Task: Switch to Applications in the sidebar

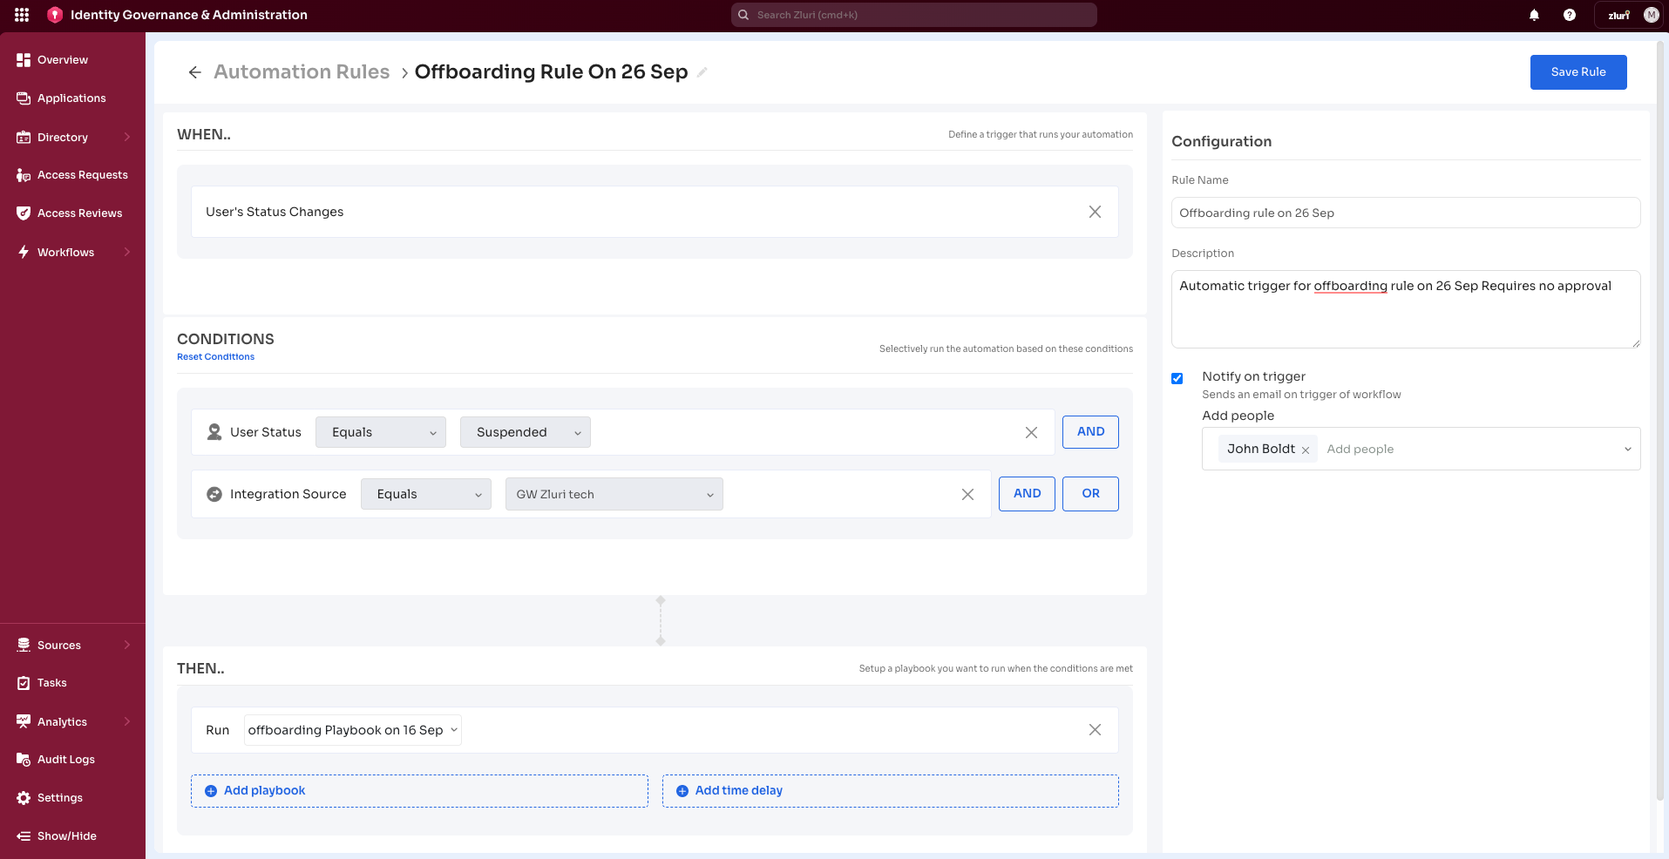Action: pyautogui.click(x=71, y=98)
